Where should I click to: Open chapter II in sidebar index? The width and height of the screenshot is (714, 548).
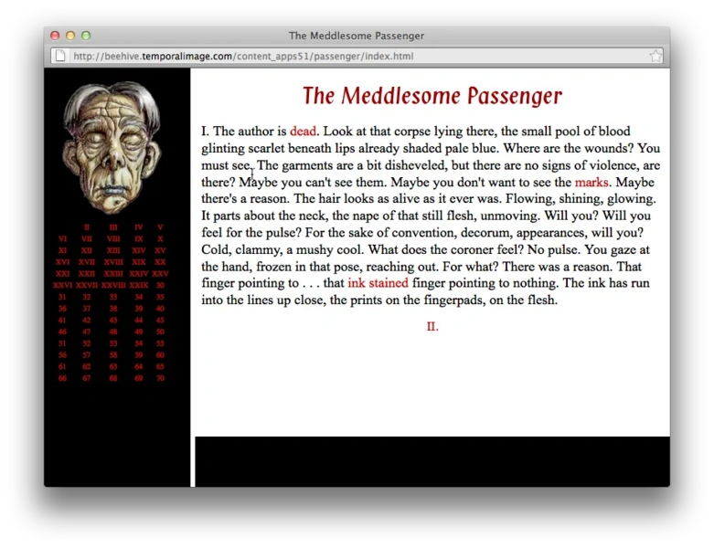point(87,227)
